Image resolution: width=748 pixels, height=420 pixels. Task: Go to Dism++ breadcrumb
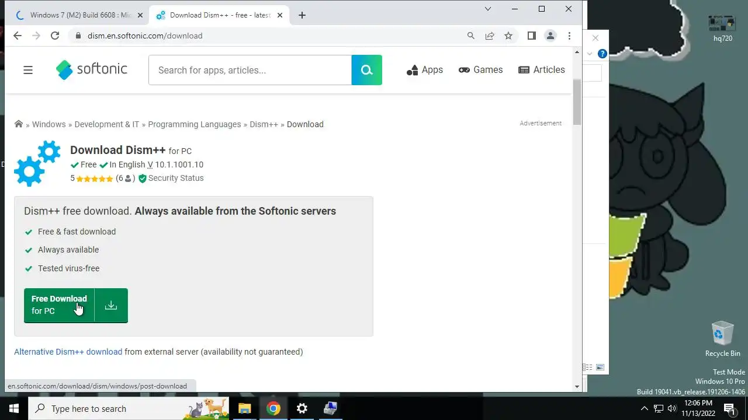click(264, 124)
